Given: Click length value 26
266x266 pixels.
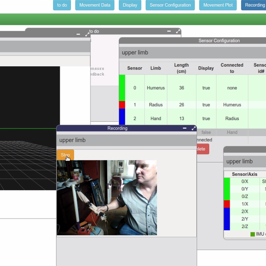Looking at the screenshot, I should tap(181, 105).
